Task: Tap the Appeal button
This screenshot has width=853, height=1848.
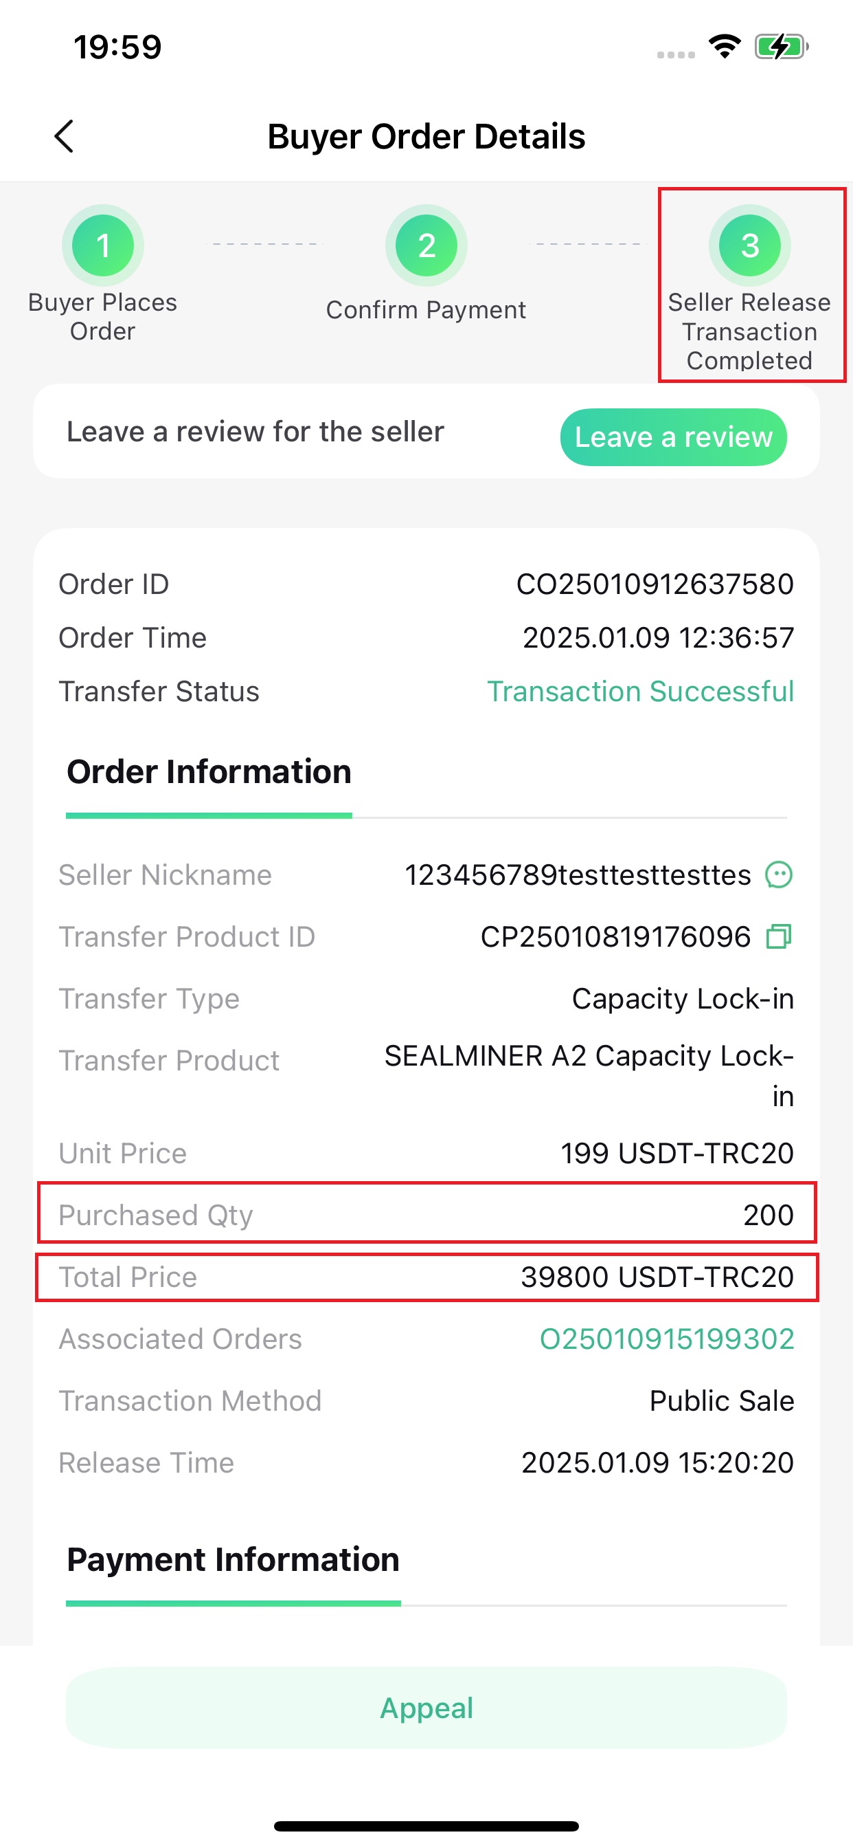Action: [x=427, y=1707]
